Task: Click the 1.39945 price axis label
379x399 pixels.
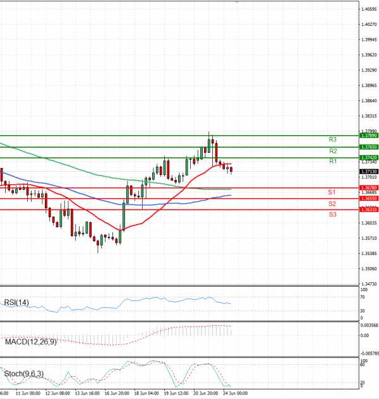Action: click(x=369, y=40)
